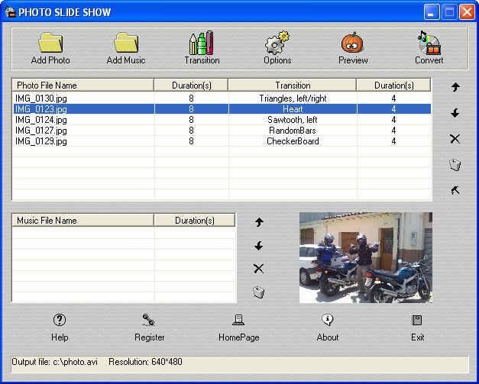Click the RandomBars transition cell
This screenshot has width=479, height=384.
pyautogui.click(x=293, y=131)
